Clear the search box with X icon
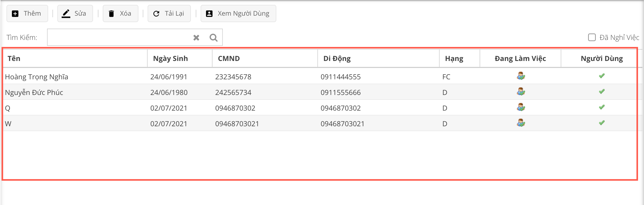The height and width of the screenshot is (205, 644). tap(196, 37)
